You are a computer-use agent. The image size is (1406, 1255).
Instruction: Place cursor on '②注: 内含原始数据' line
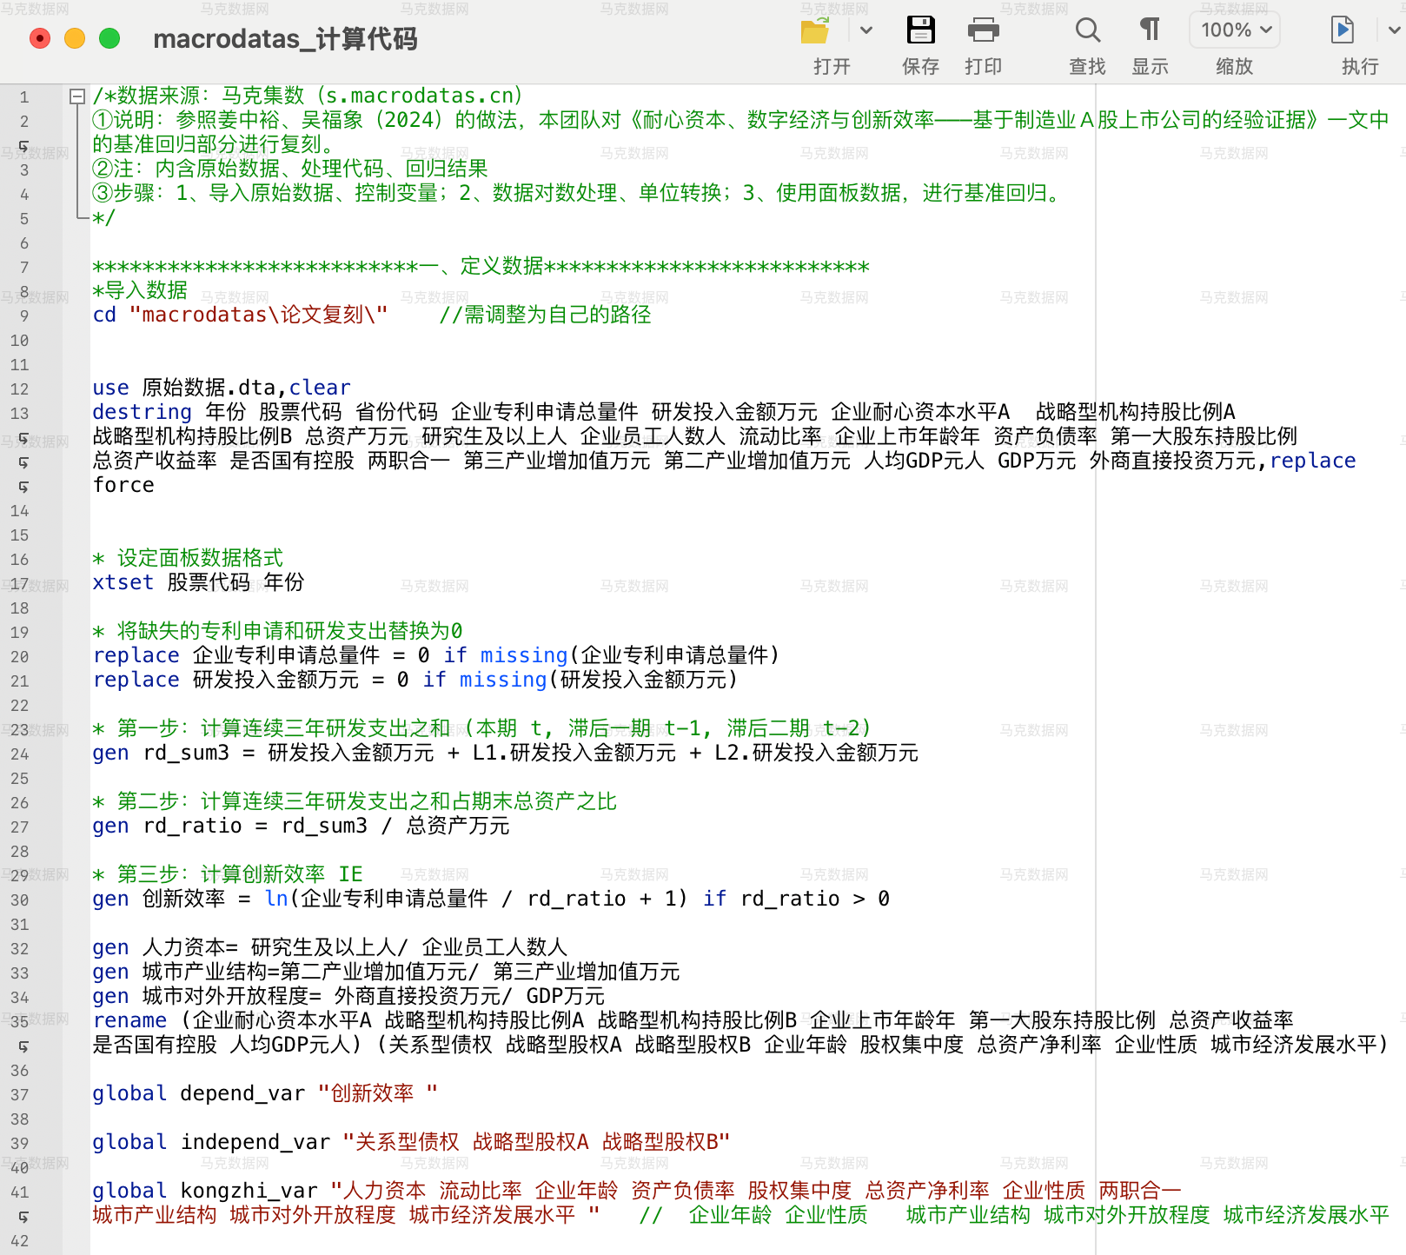point(290,169)
